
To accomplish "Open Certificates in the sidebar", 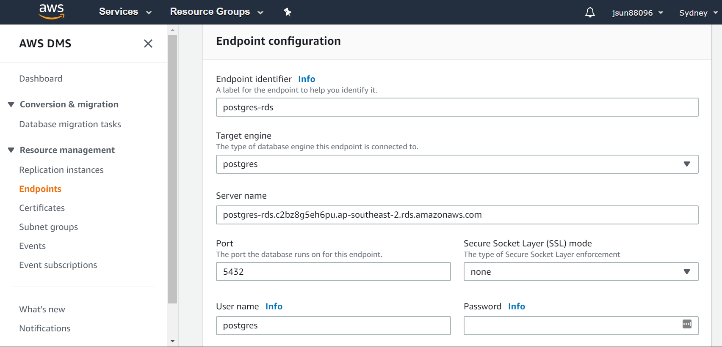I will pyautogui.click(x=42, y=208).
